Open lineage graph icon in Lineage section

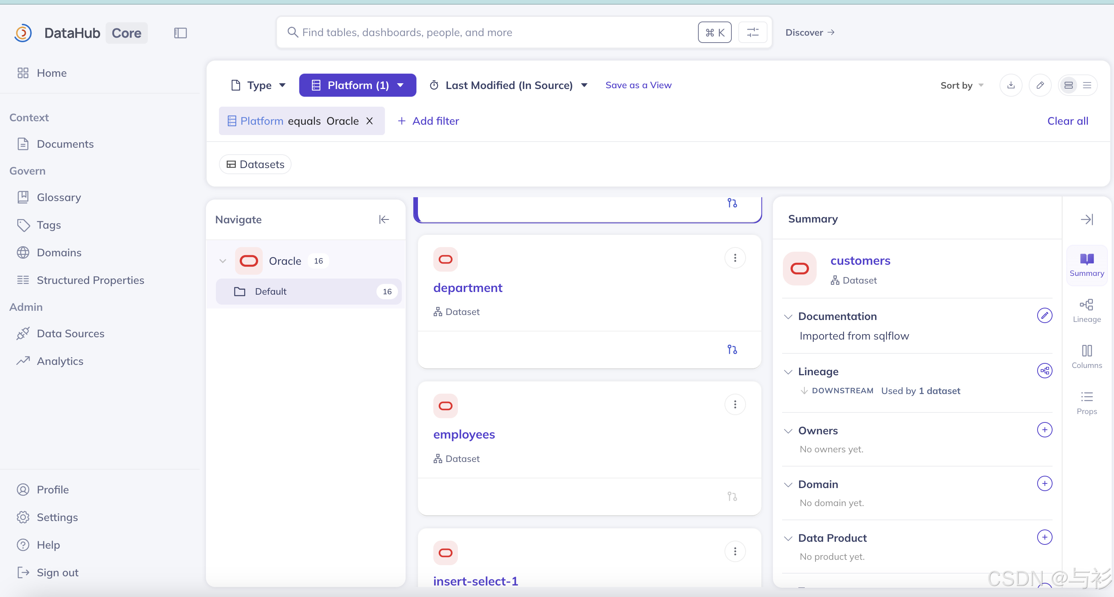1044,371
